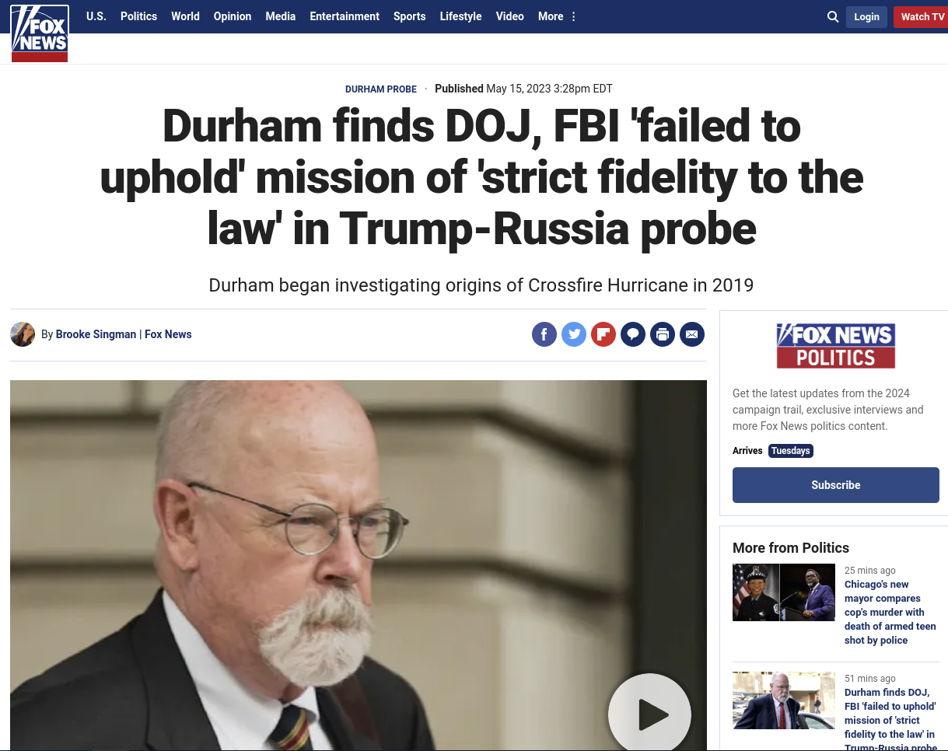Click the Login button

[x=866, y=17]
